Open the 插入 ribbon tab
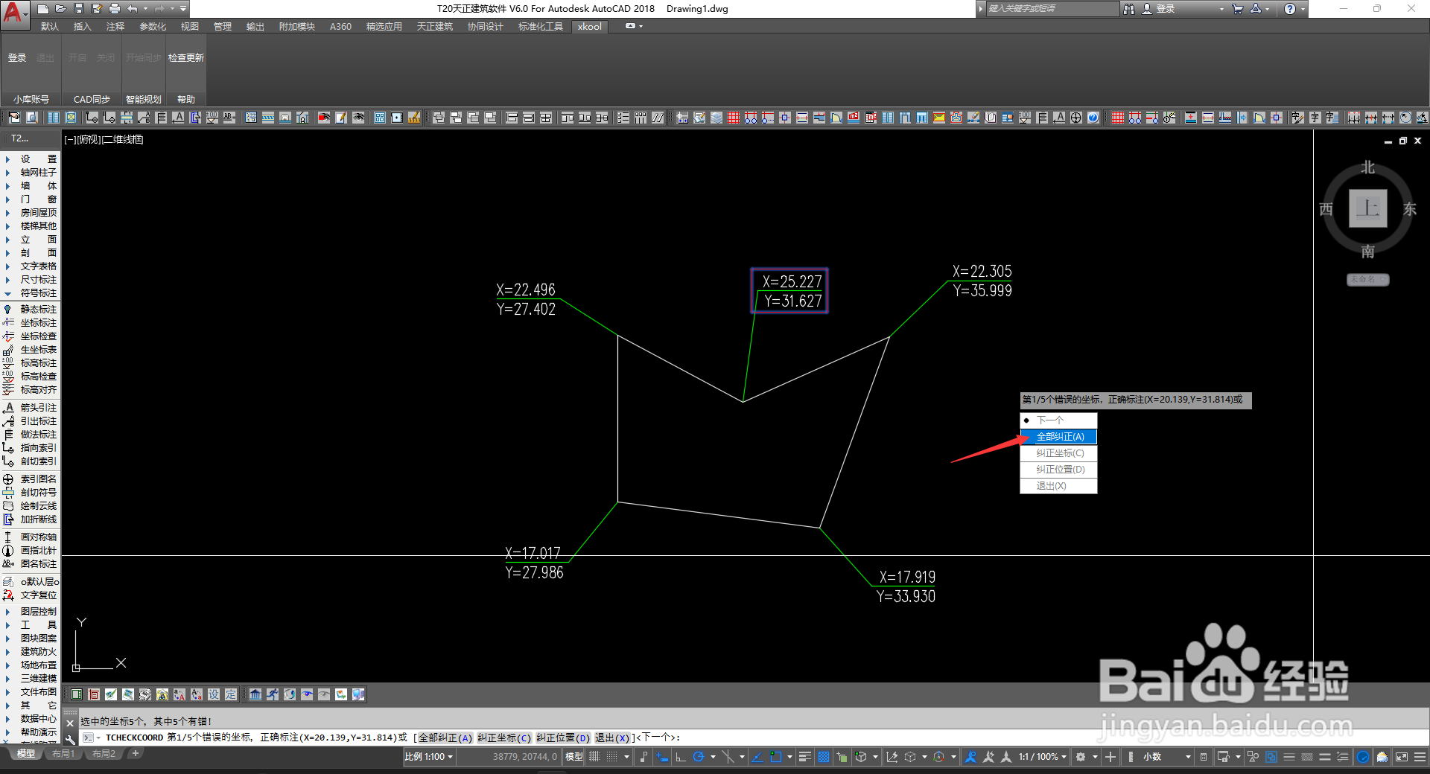 [82, 27]
